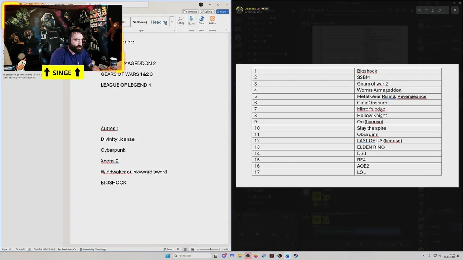Click Text Predictions: On in status bar
The width and height of the screenshot is (463, 260).
[x=67, y=249]
